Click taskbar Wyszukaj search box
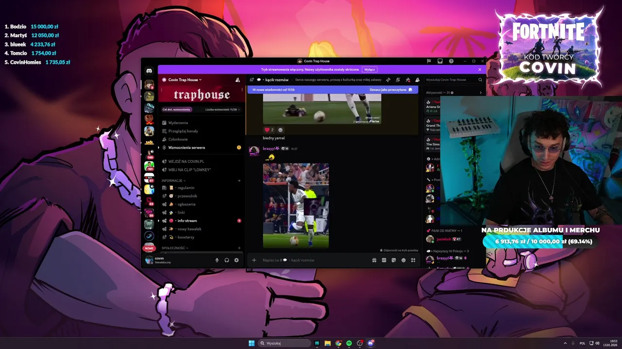Viewport: 622px width, 349px height. 284,343
